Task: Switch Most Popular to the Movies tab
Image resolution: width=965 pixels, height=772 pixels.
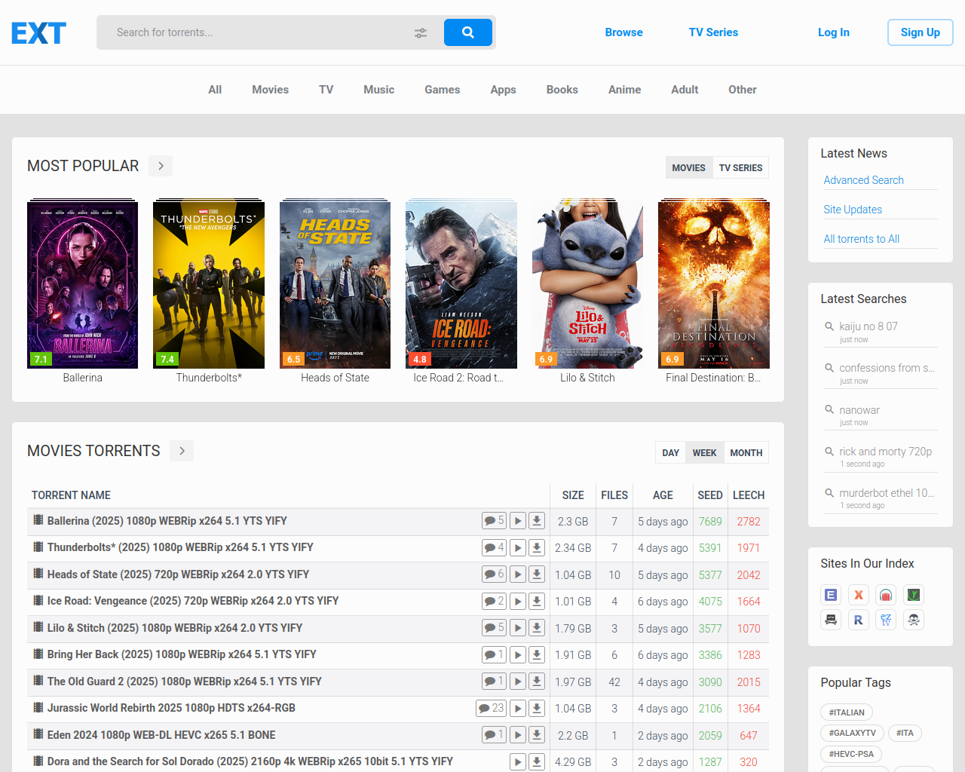Action: (688, 167)
